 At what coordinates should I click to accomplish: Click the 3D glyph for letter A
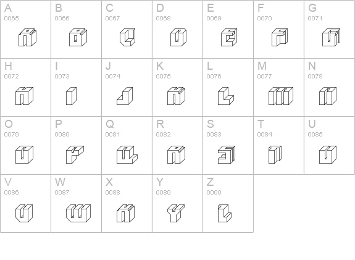tap(27, 38)
